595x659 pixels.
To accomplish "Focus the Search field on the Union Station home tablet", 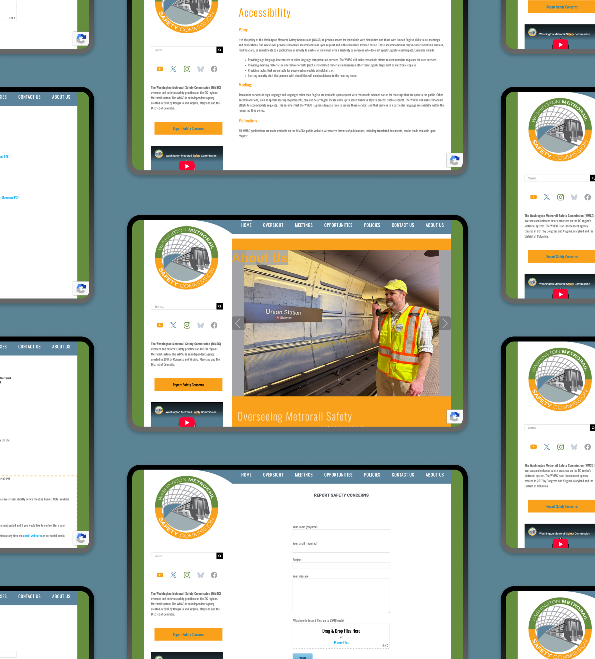I will tap(184, 306).
